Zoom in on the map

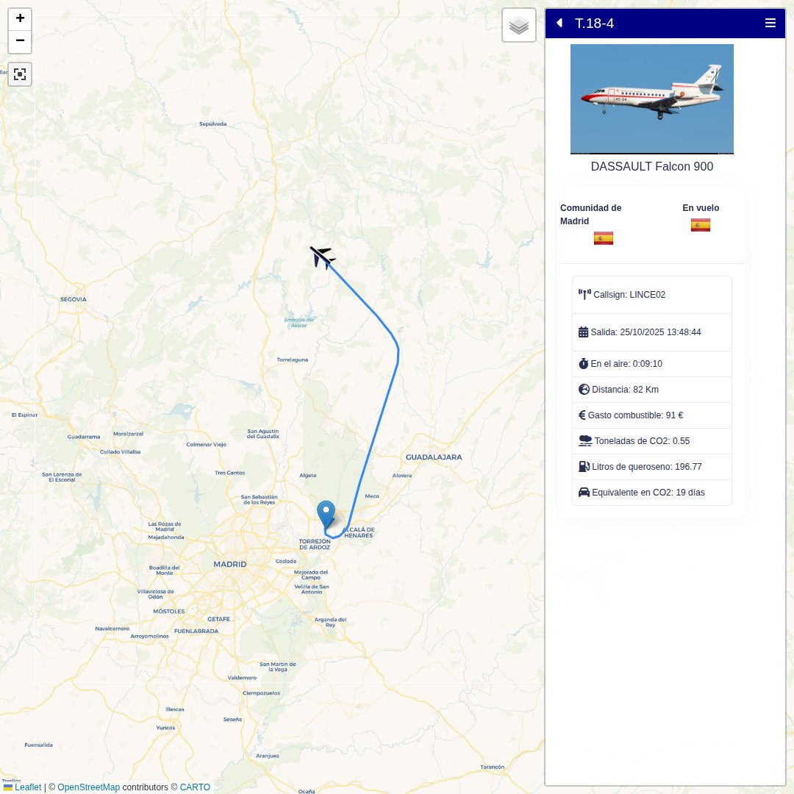tap(20, 18)
